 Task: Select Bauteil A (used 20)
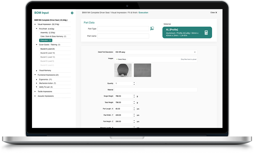[x=48, y=49]
